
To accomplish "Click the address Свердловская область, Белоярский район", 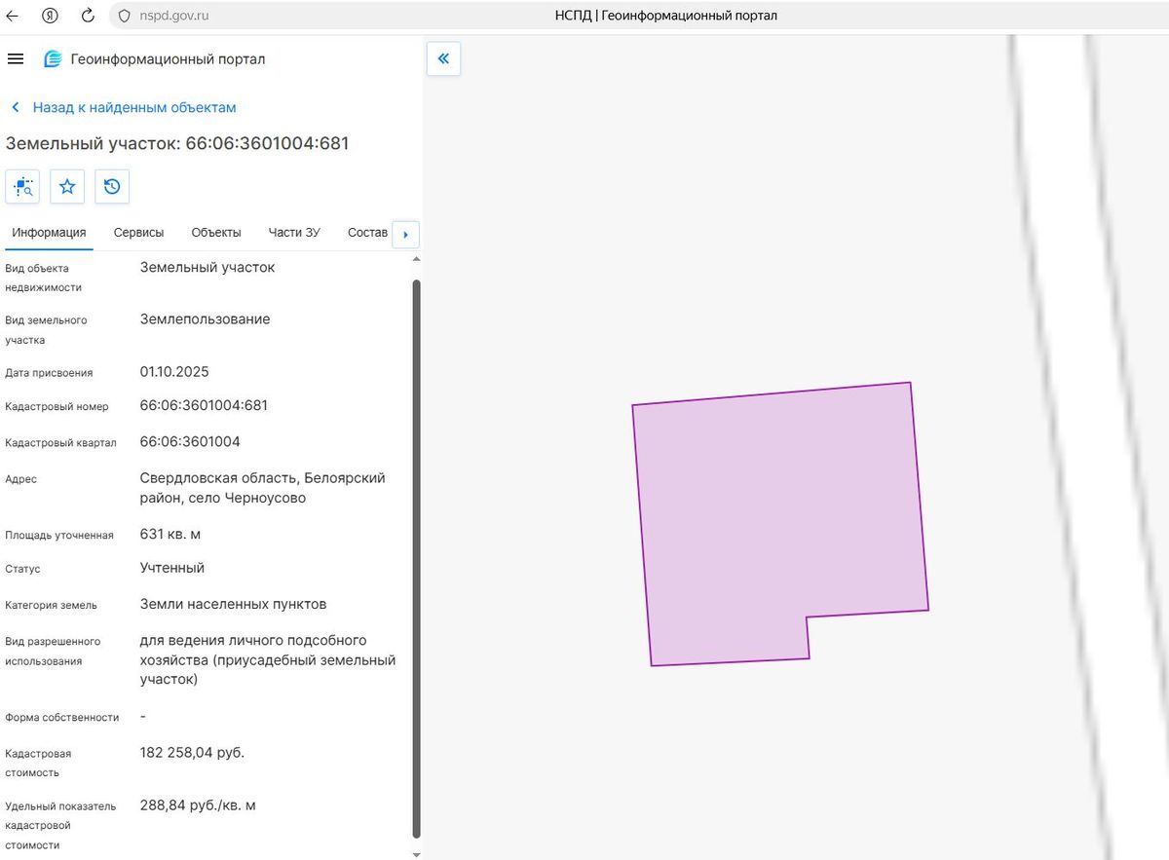I will (x=263, y=488).
